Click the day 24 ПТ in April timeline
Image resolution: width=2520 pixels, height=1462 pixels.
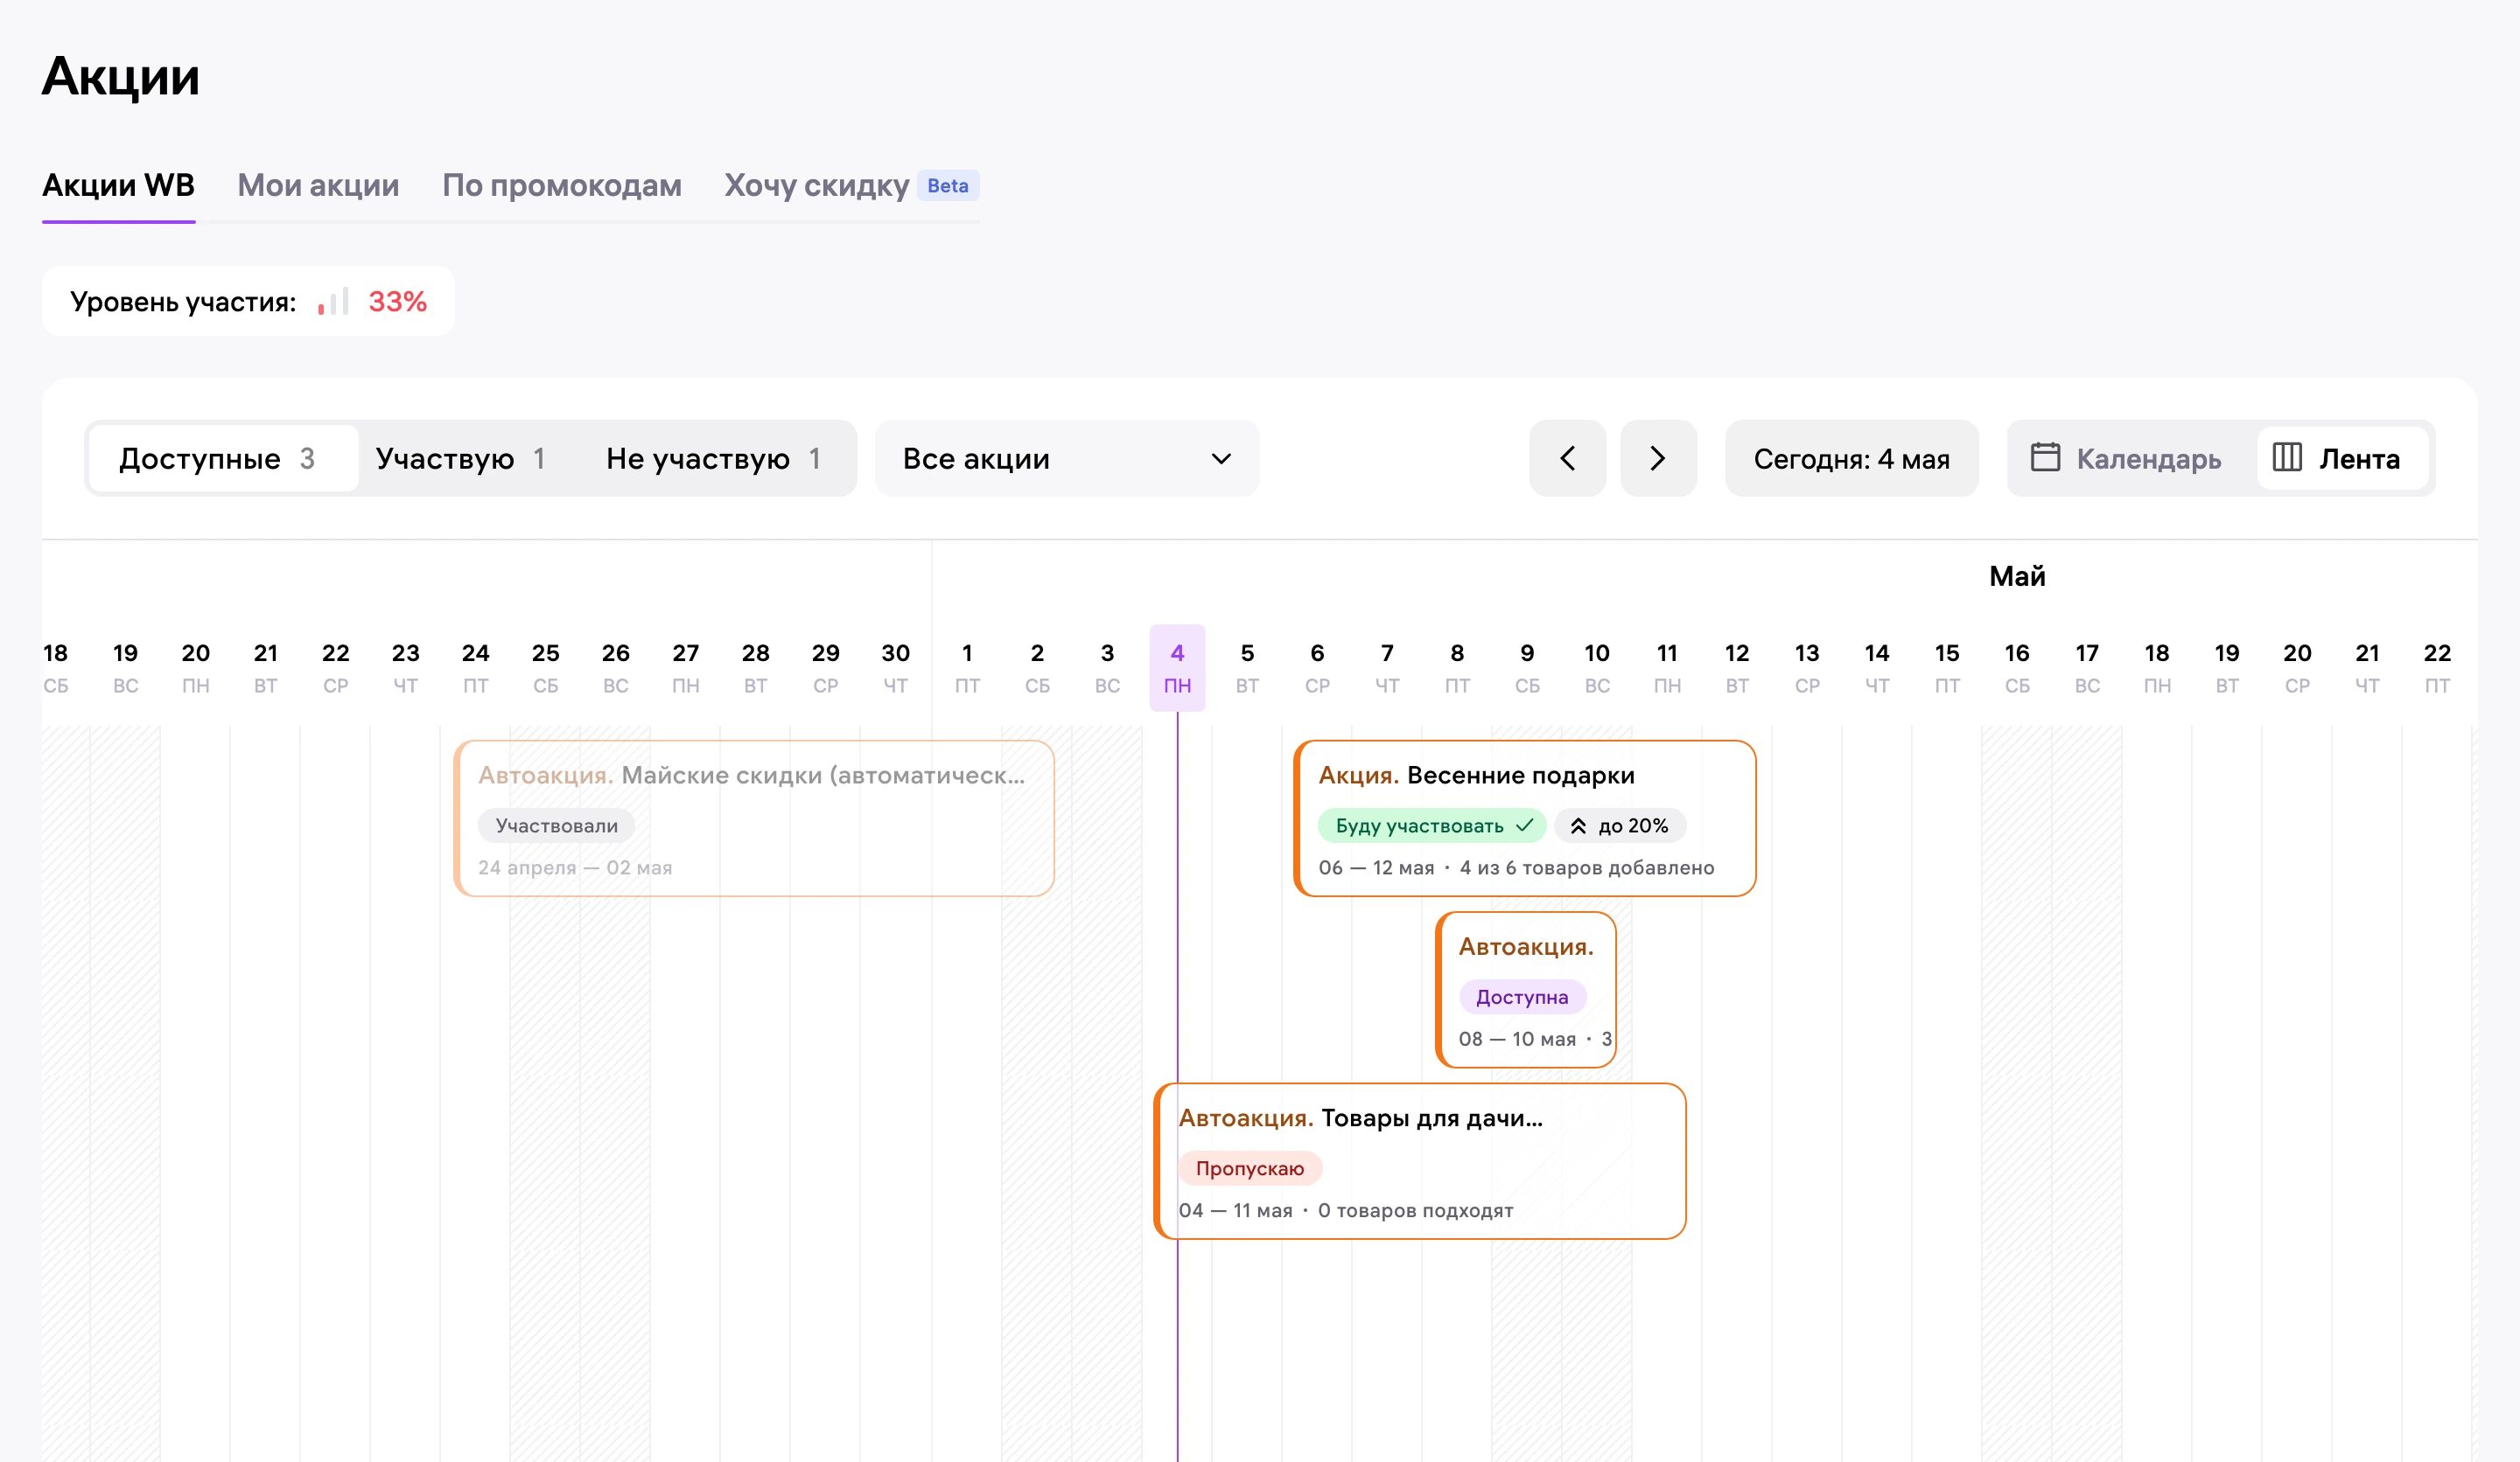click(x=475, y=667)
